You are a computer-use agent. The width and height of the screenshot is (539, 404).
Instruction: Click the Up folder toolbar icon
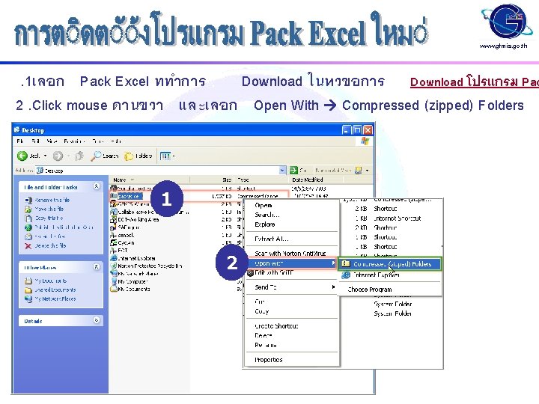tap(79, 156)
